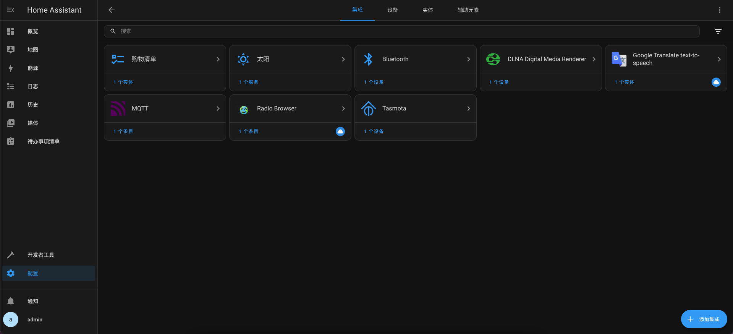733x334 pixels.
Task: Switch to the 实体 entities tab
Action: (x=428, y=10)
